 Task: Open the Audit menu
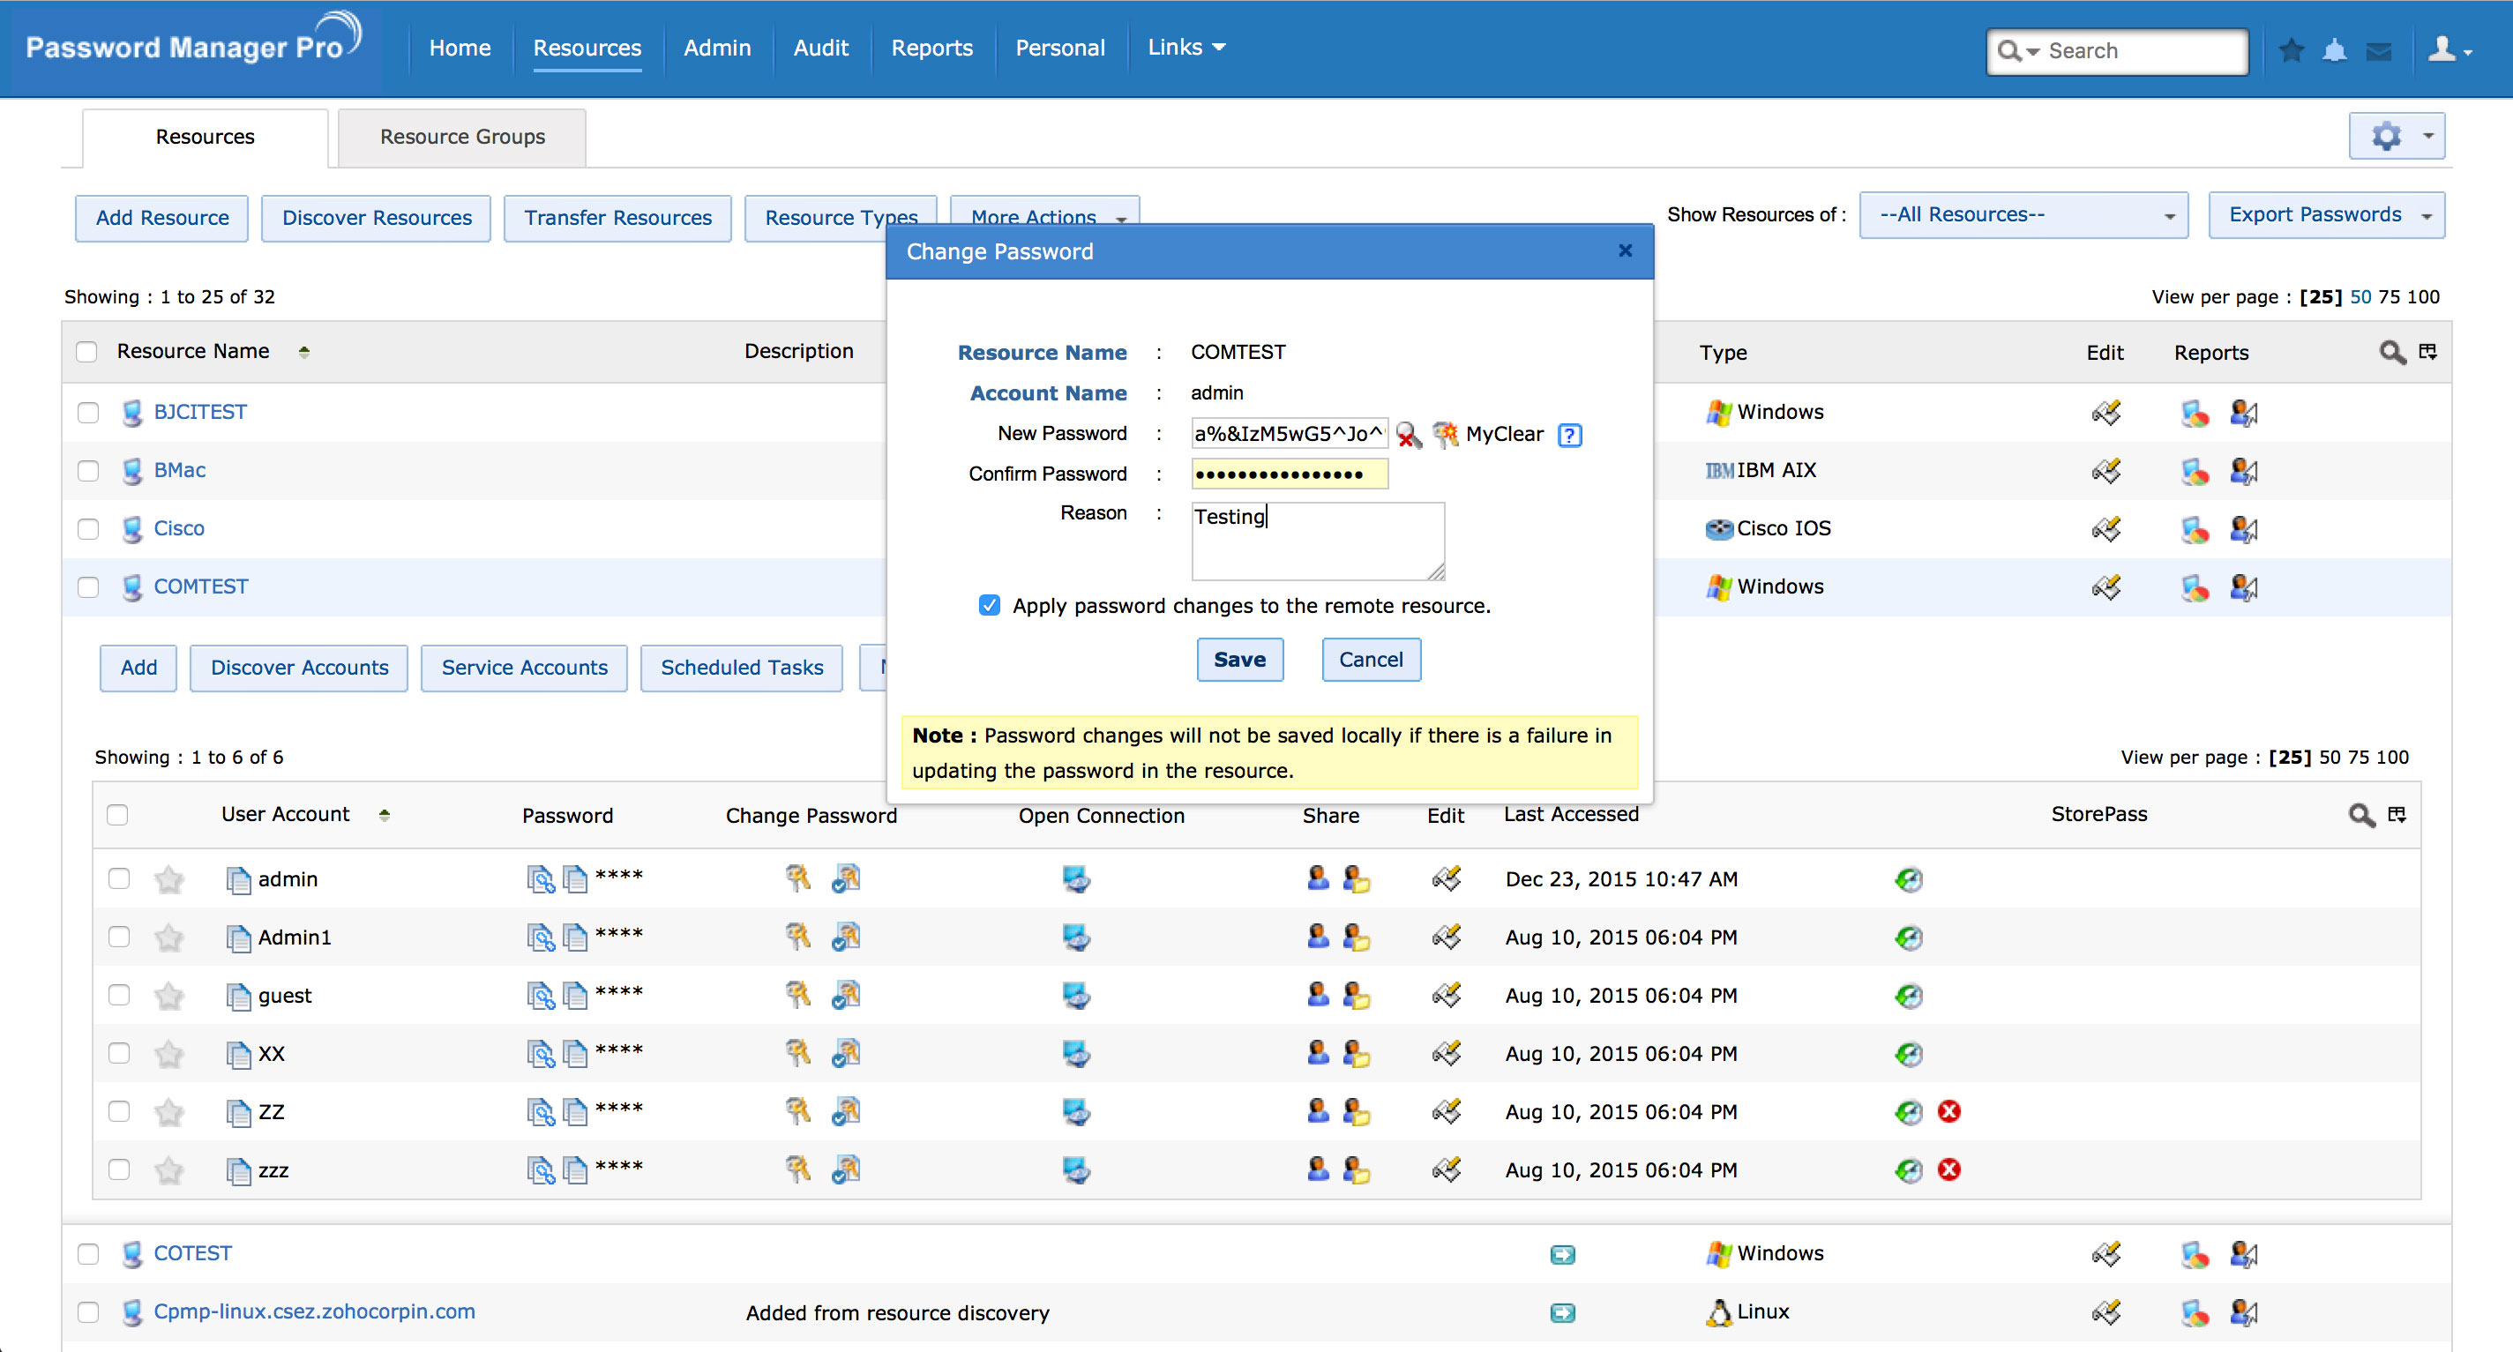[820, 48]
